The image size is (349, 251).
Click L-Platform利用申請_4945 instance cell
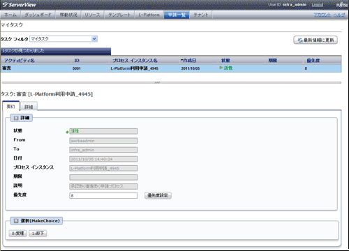135,68
